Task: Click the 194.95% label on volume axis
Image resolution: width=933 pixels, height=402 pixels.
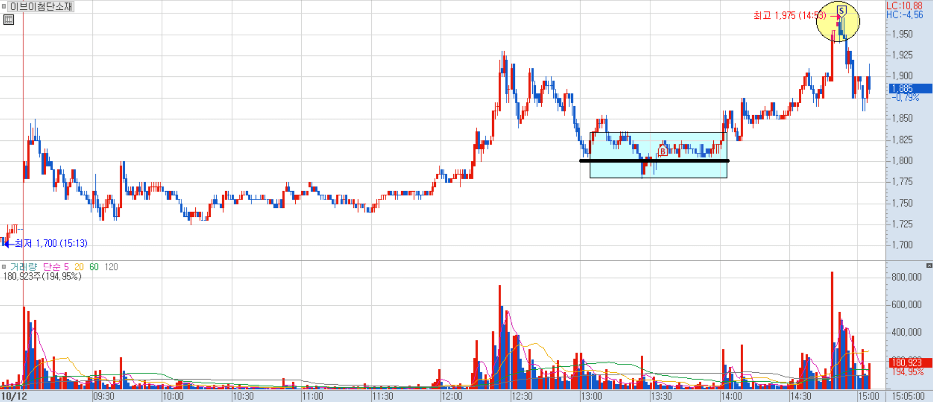Action: point(908,372)
